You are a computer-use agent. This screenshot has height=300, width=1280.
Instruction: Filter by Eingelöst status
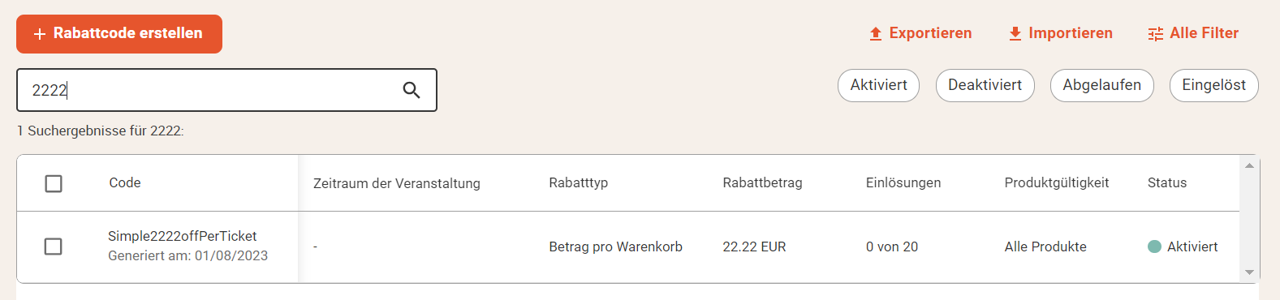click(1213, 85)
